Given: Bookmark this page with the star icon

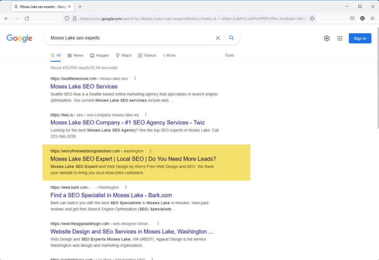Looking at the screenshot, I should pyautogui.click(x=312, y=18).
